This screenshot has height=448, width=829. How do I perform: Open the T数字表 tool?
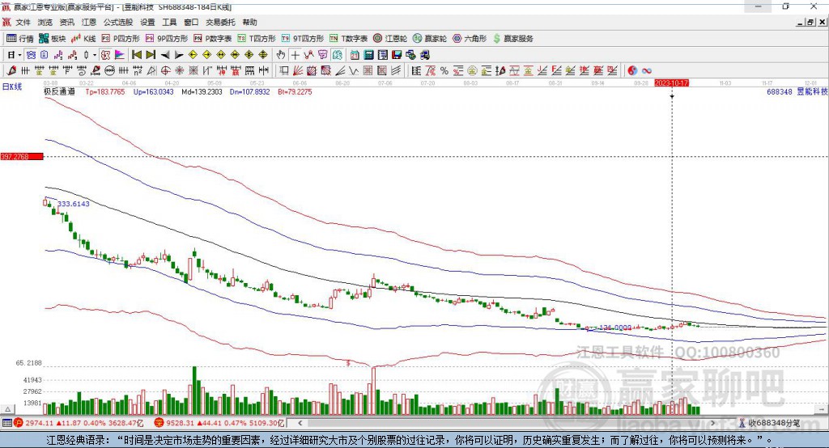(348, 39)
